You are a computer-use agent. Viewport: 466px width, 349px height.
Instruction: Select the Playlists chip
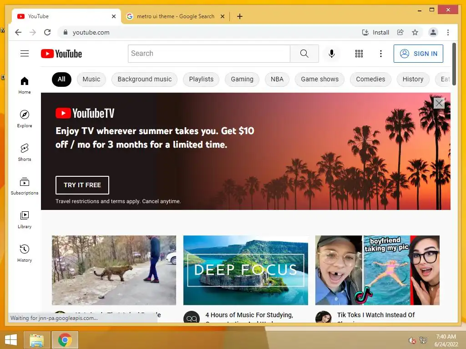(x=201, y=79)
